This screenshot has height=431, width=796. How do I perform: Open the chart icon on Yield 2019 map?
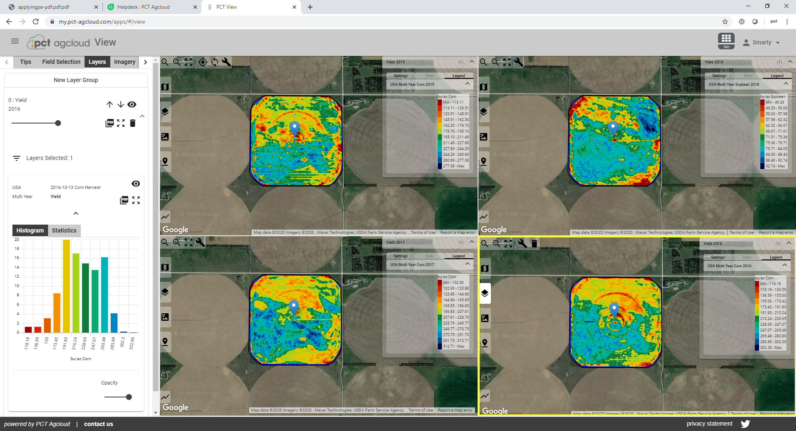click(x=165, y=216)
